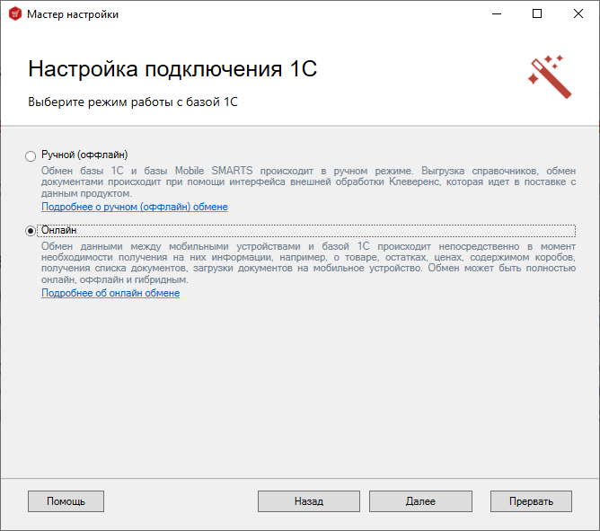Click the offline description starting "Обмен базы 1С"

tap(308, 181)
